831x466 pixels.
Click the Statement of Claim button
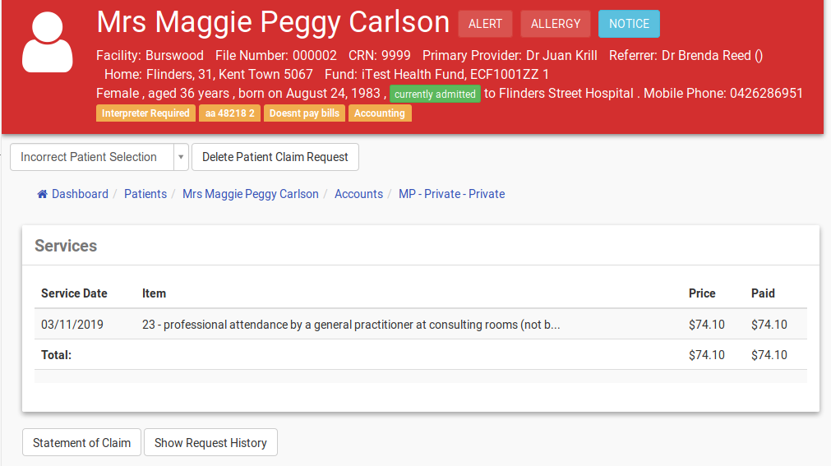point(81,443)
